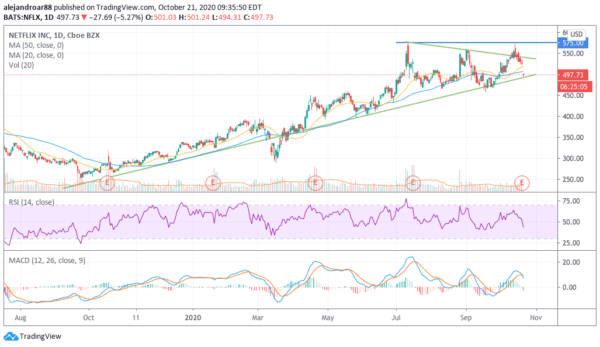
Task: Click the Mar label on the time axis
Action: 258,318
